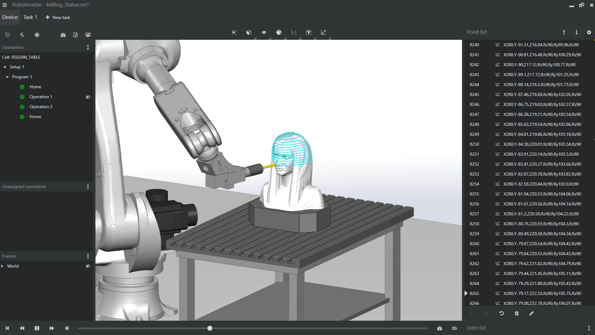The height and width of the screenshot is (335, 595).
Task: Click the simulation timeline slider handle
Action: tap(210, 328)
